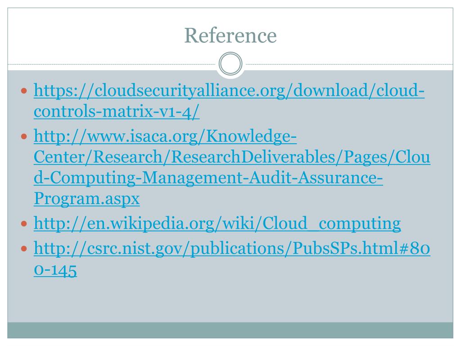Viewport: 461px width, 346px height.
Task: Open the Wikipedia Cloud_computing link
Action: [217, 223]
